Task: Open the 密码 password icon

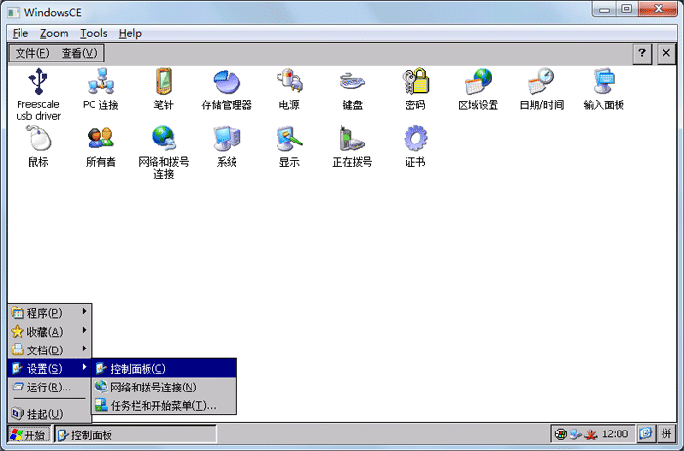Action: point(415,89)
